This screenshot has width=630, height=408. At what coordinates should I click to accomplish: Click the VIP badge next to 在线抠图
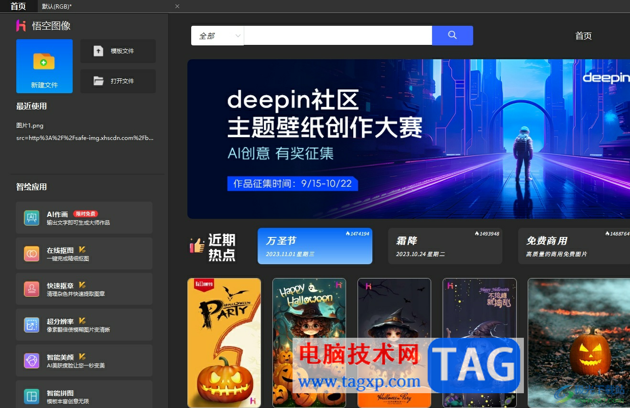[x=82, y=250]
